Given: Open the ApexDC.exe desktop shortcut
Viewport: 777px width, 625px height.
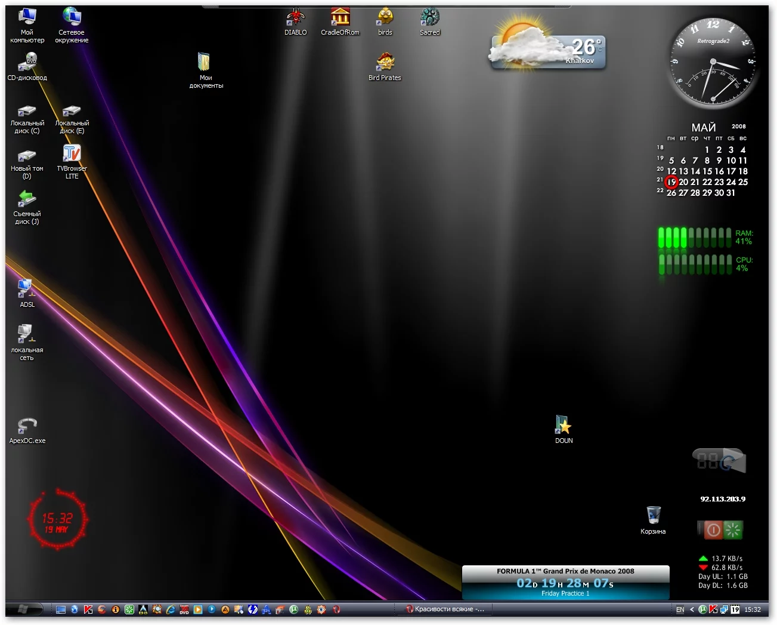Looking at the screenshot, I should point(27,426).
